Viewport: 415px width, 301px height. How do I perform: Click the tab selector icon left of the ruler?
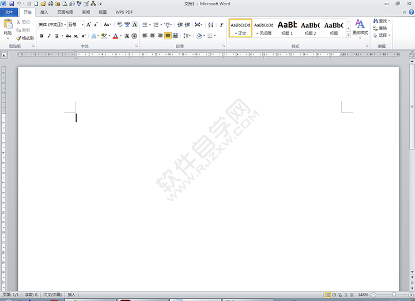tap(4, 55)
